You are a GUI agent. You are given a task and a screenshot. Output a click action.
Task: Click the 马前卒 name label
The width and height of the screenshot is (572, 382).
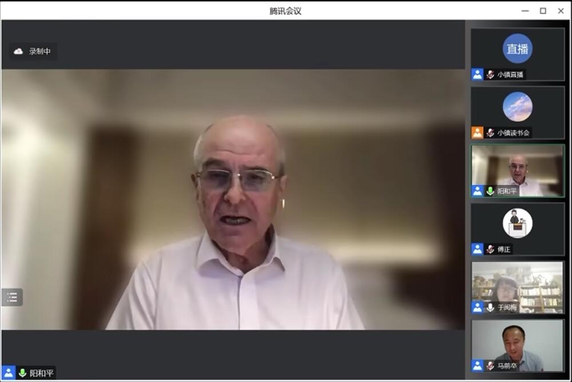coord(507,365)
